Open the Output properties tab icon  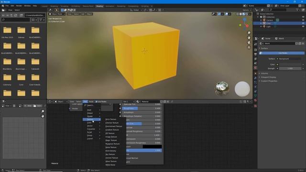click(x=255, y=54)
